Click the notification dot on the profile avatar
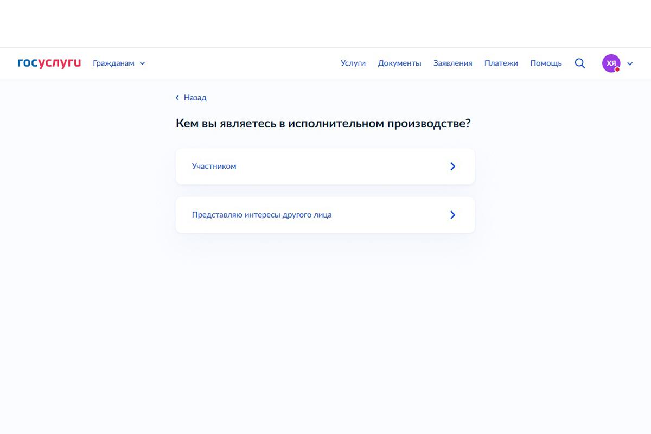 click(617, 69)
